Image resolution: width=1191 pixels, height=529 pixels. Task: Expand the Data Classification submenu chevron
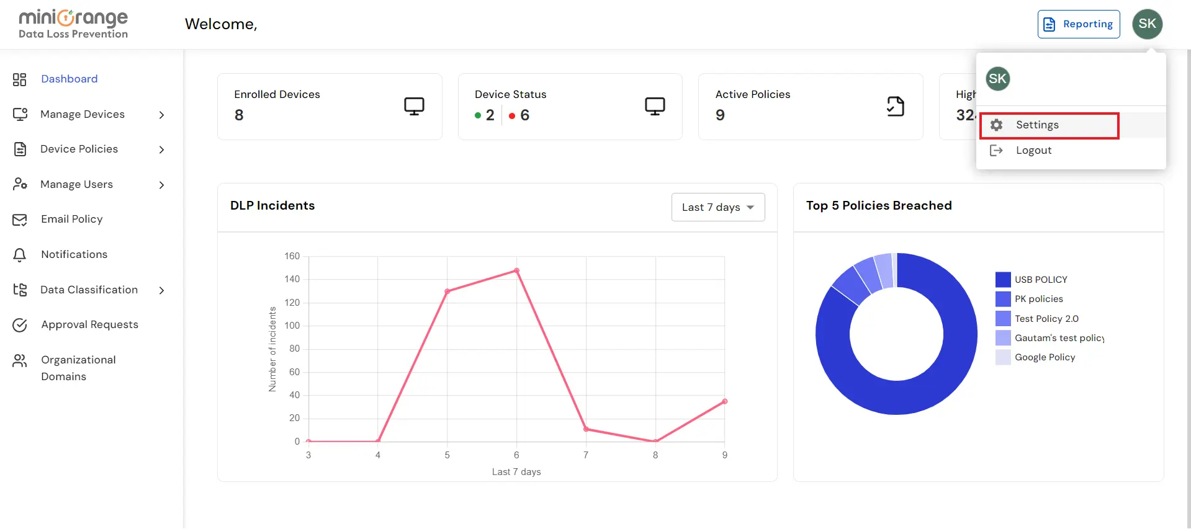tap(161, 290)
